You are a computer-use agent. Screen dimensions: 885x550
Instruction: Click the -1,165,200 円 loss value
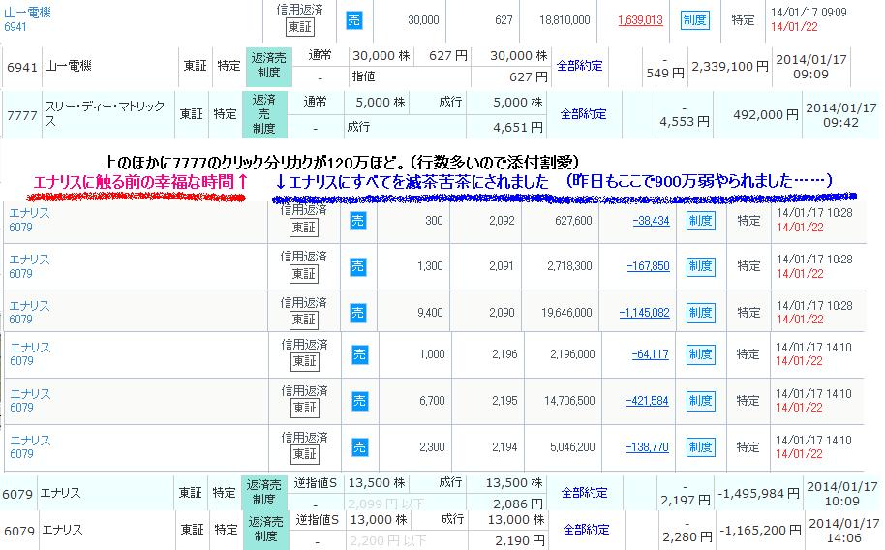coord(760,531)
